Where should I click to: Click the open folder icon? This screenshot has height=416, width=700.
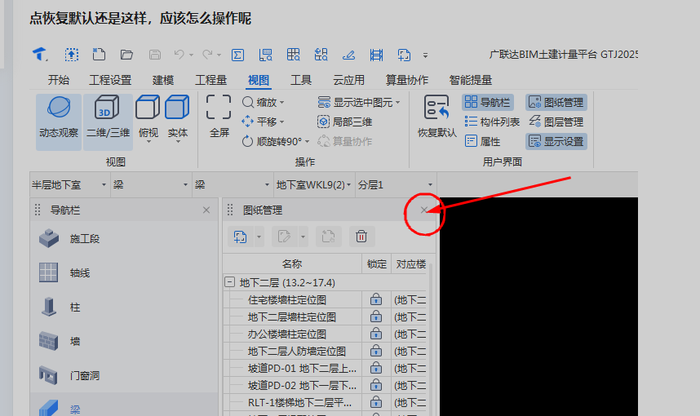[x=126, y=55]
